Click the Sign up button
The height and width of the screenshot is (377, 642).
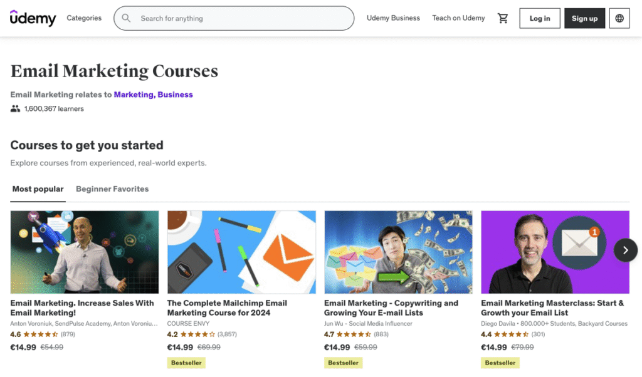point(584,18)
